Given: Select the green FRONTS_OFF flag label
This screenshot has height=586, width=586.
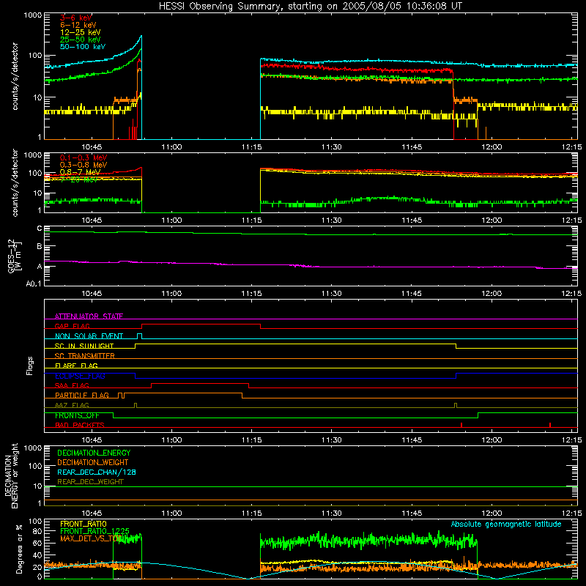Looking at the screenshot, I should tap(77, 415).
